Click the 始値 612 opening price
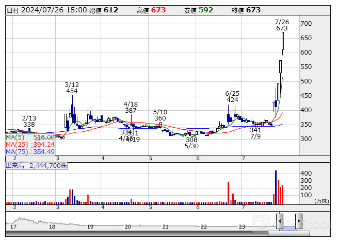 104,10
